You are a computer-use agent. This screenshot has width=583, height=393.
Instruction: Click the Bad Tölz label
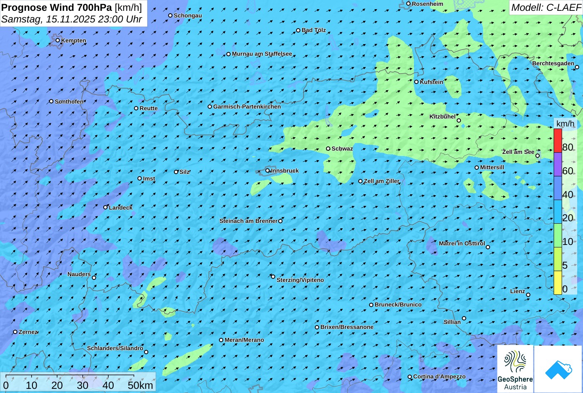coord(314,30)
